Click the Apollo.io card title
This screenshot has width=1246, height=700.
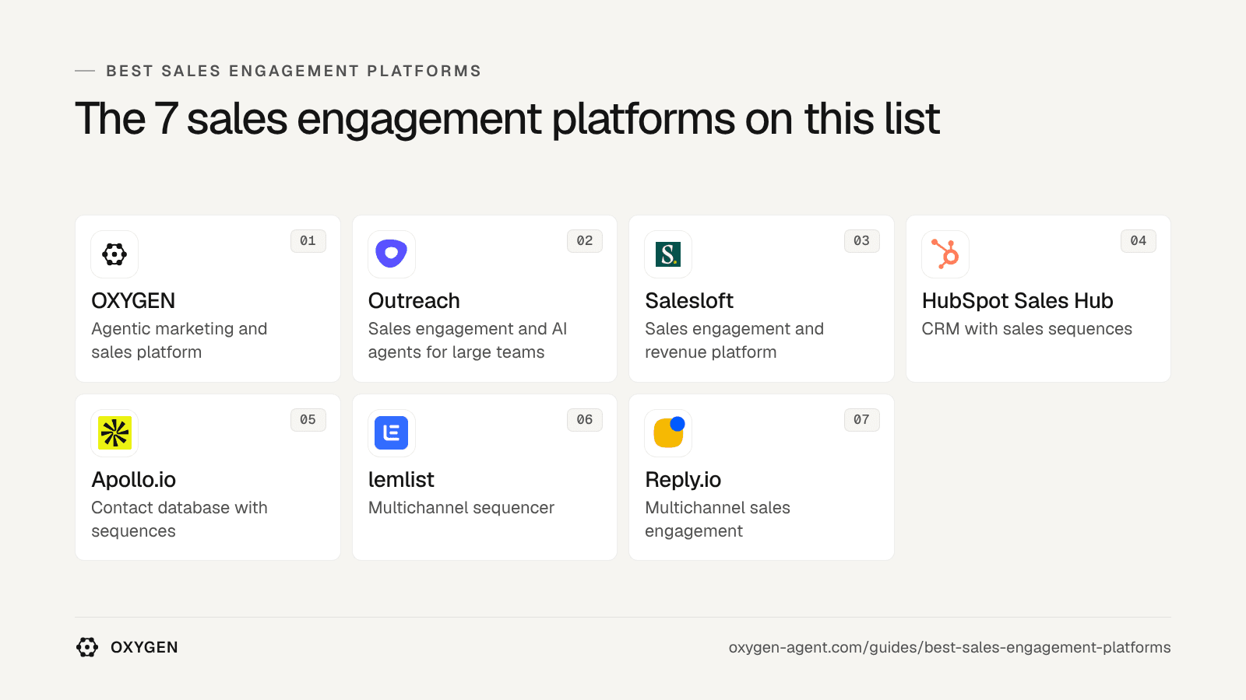[x=134, y=480]
